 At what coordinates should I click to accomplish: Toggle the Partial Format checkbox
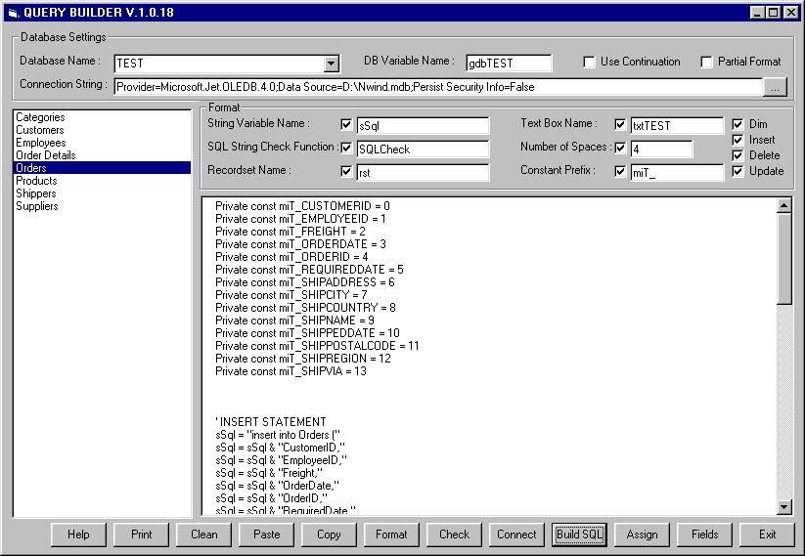[x=706, y=63]
